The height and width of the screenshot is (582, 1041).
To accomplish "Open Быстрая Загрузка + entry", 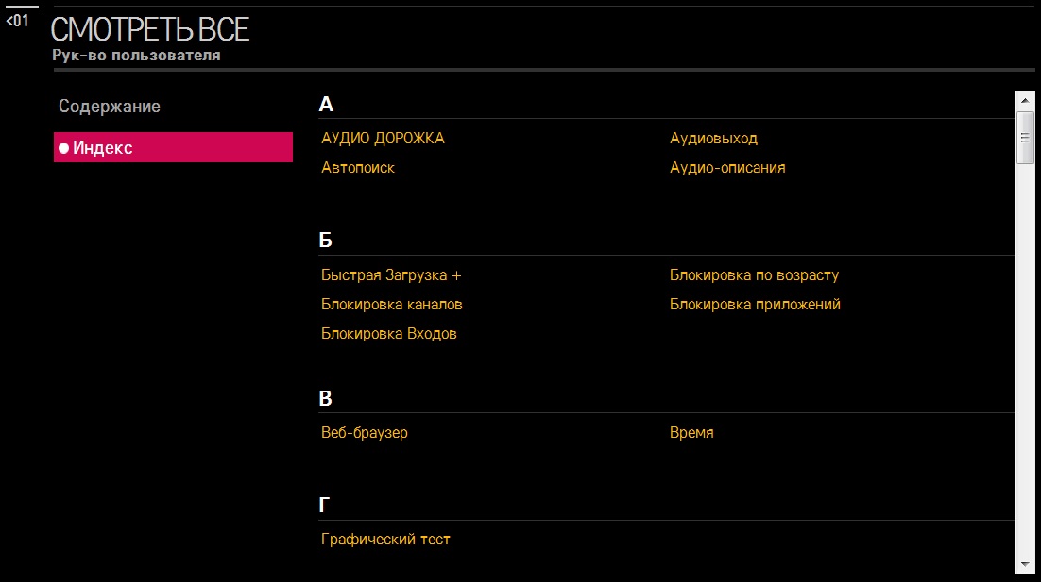I will point(391,275).
